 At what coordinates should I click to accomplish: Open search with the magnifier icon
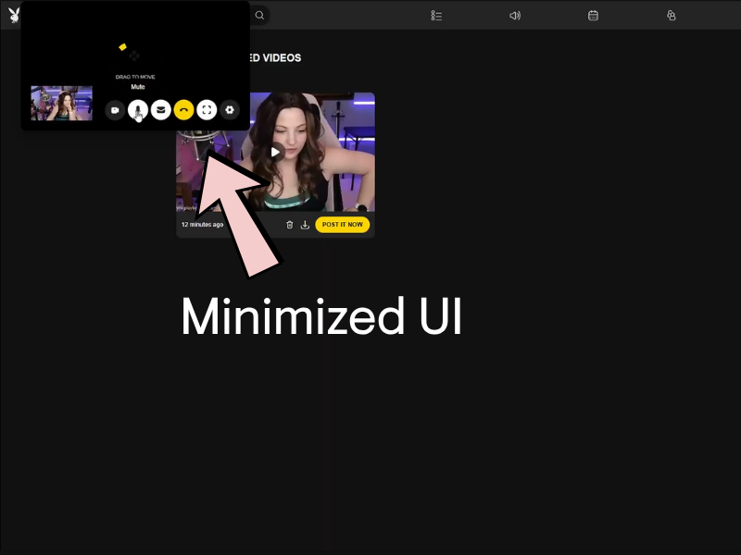[259, 15]
